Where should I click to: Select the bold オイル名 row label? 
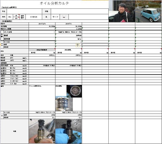click(16, 32)
